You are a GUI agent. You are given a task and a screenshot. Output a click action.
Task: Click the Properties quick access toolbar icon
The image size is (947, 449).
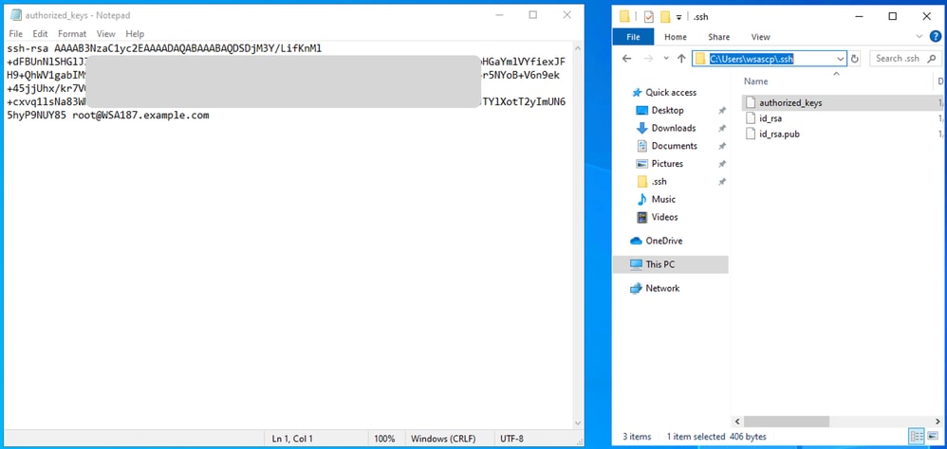(x=648, y=17)
